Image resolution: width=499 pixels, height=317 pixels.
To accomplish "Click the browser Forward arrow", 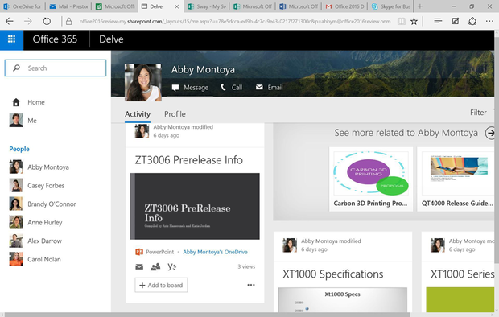I will pos(28,22).
